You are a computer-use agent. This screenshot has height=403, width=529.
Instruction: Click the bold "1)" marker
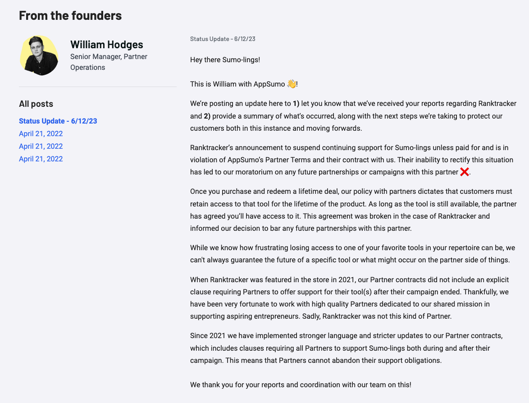point(296,104)
